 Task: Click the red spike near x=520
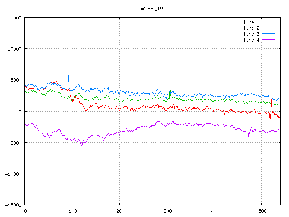pyautogui.click(x=270, y=119)
